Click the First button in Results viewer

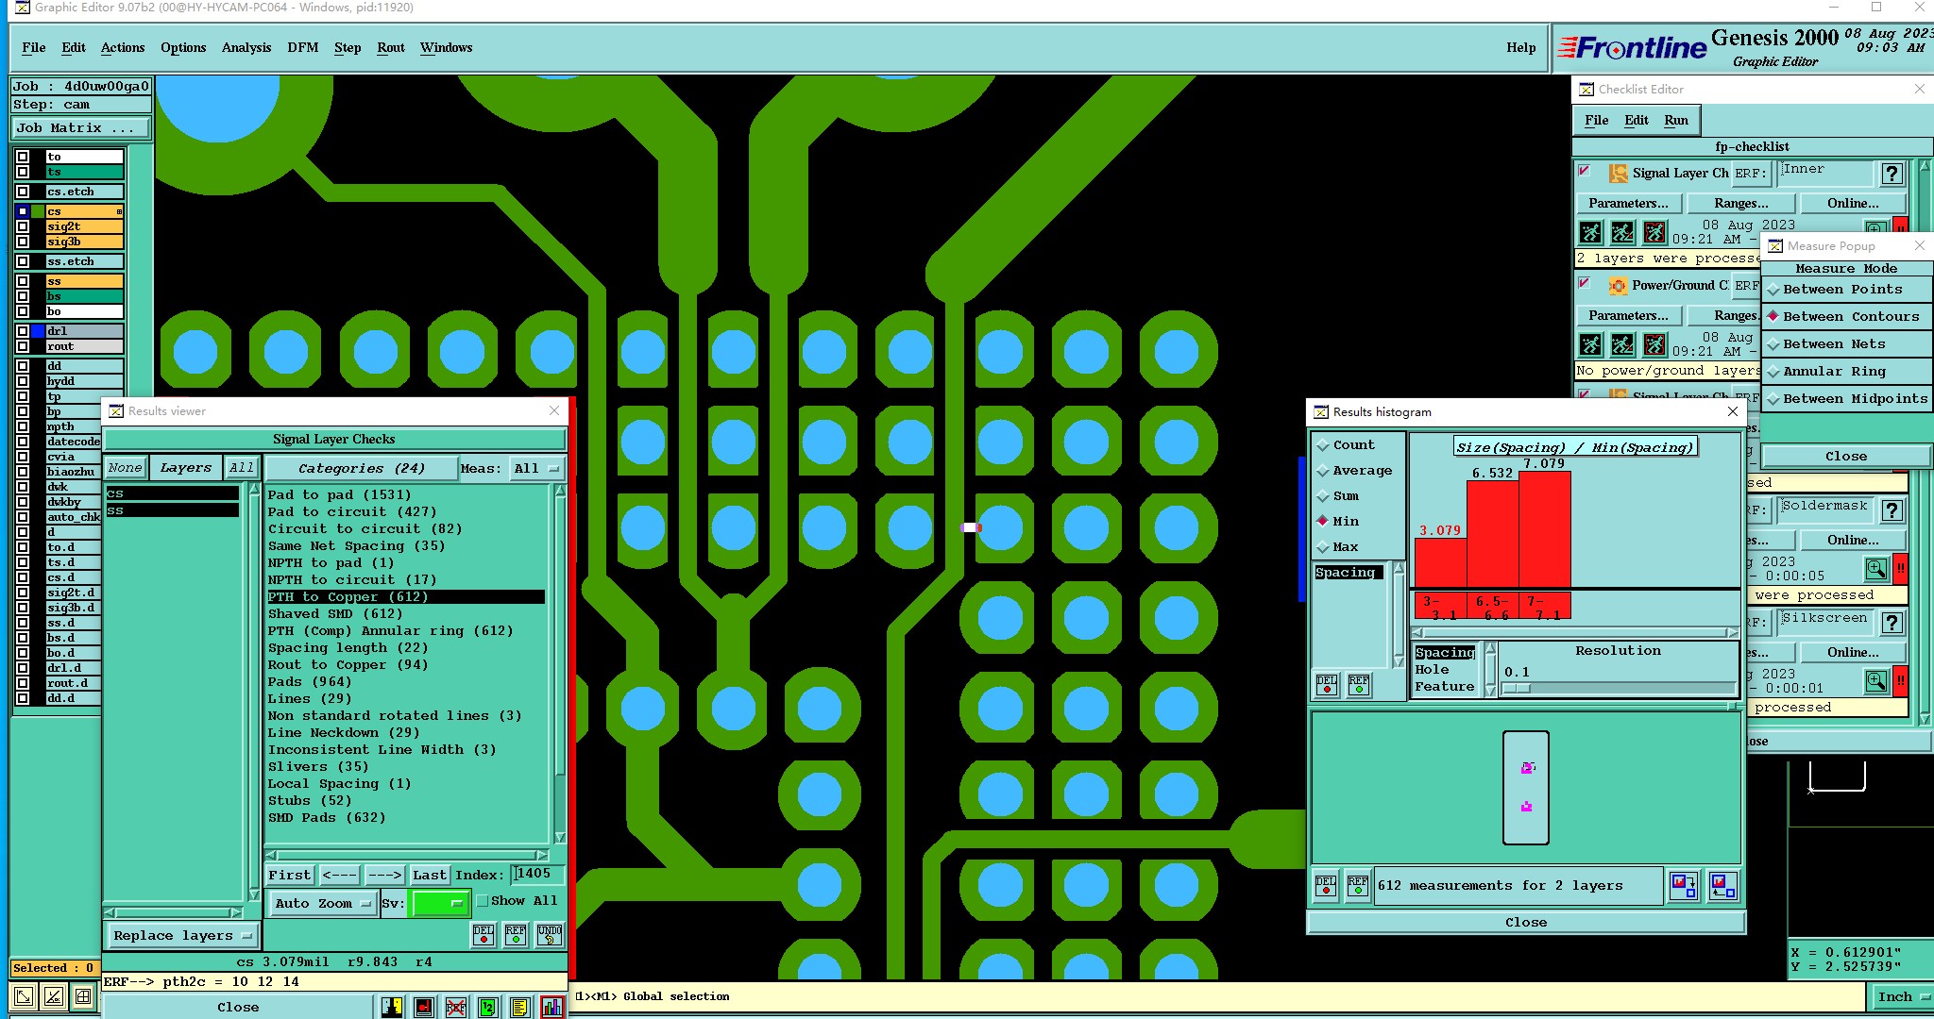point(289,876)
